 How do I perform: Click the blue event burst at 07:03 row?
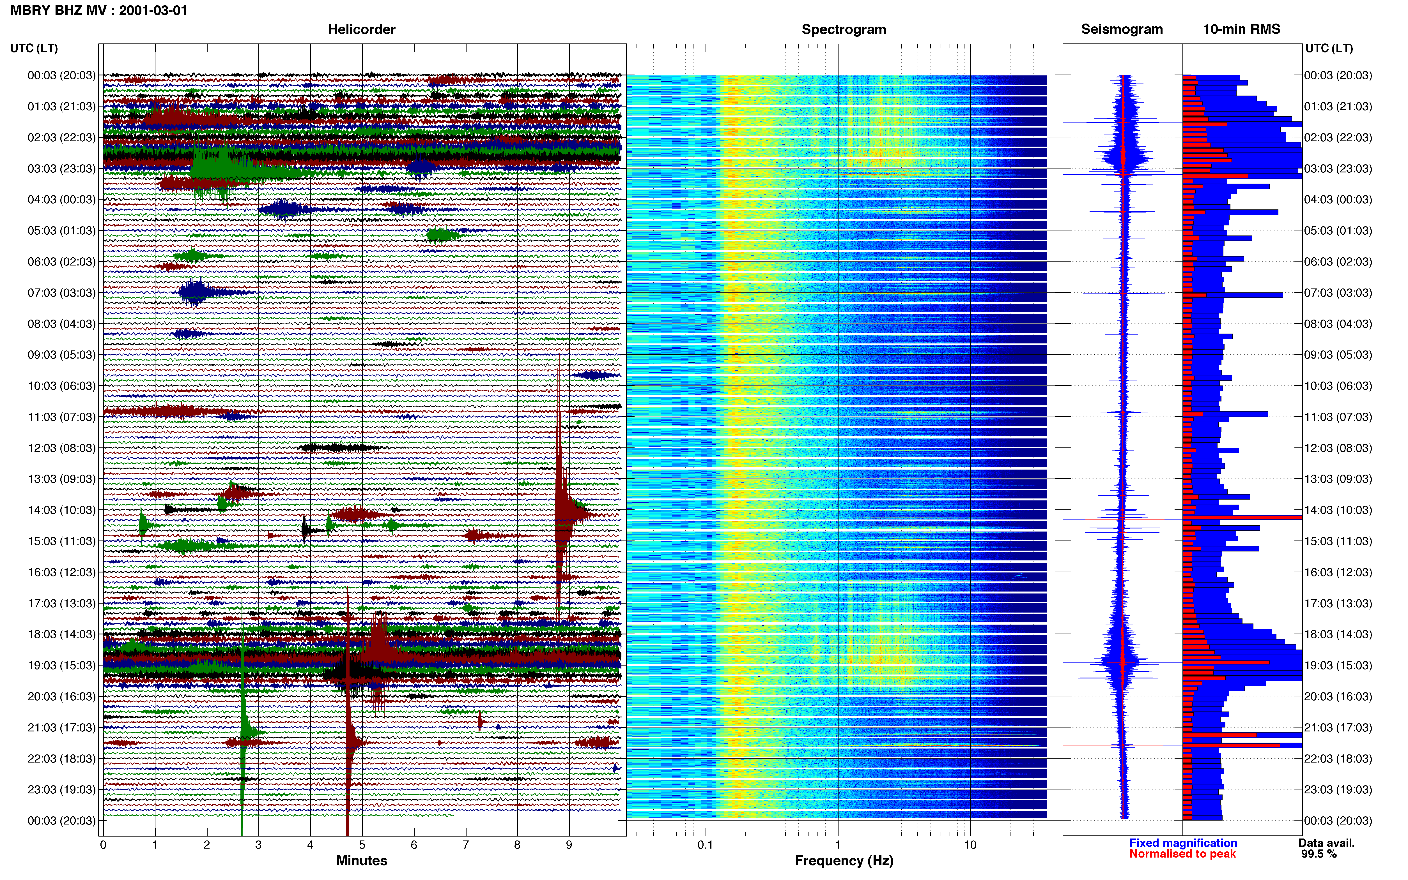tap(198, 292)
